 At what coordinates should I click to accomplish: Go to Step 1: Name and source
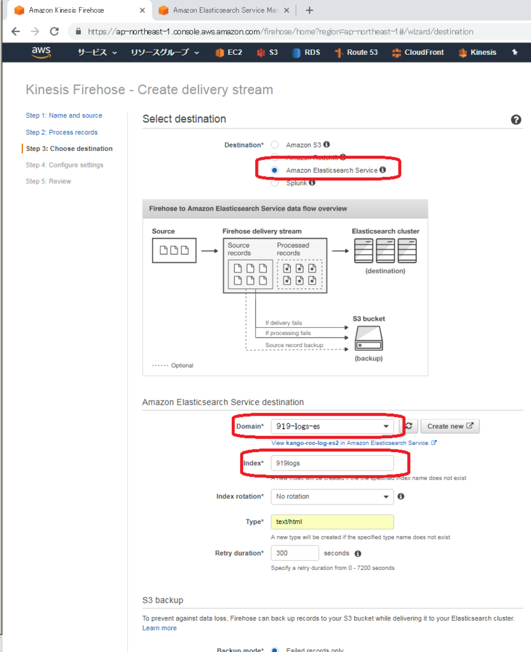click(64, 115)
